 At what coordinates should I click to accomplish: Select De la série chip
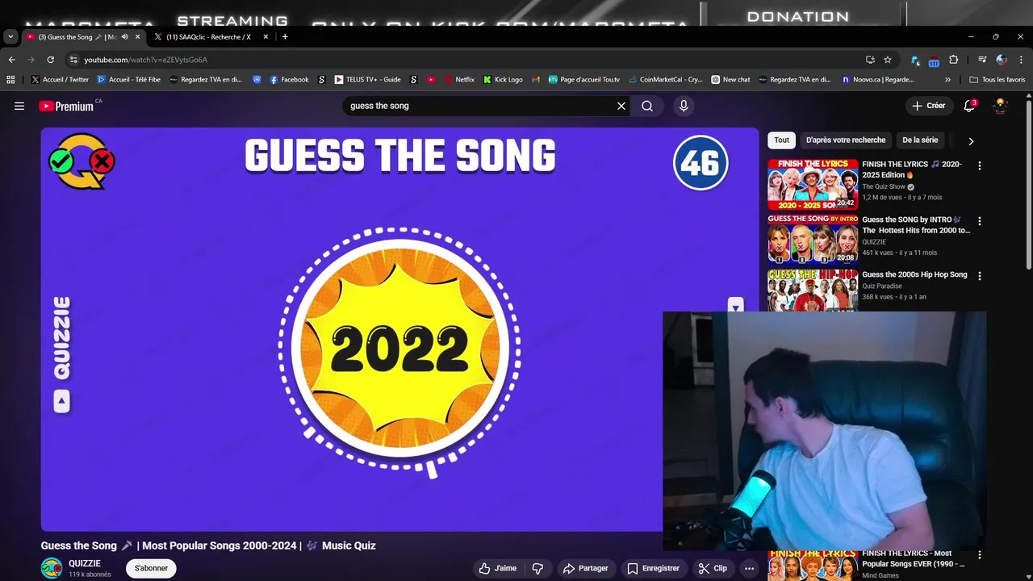point(920,140)
